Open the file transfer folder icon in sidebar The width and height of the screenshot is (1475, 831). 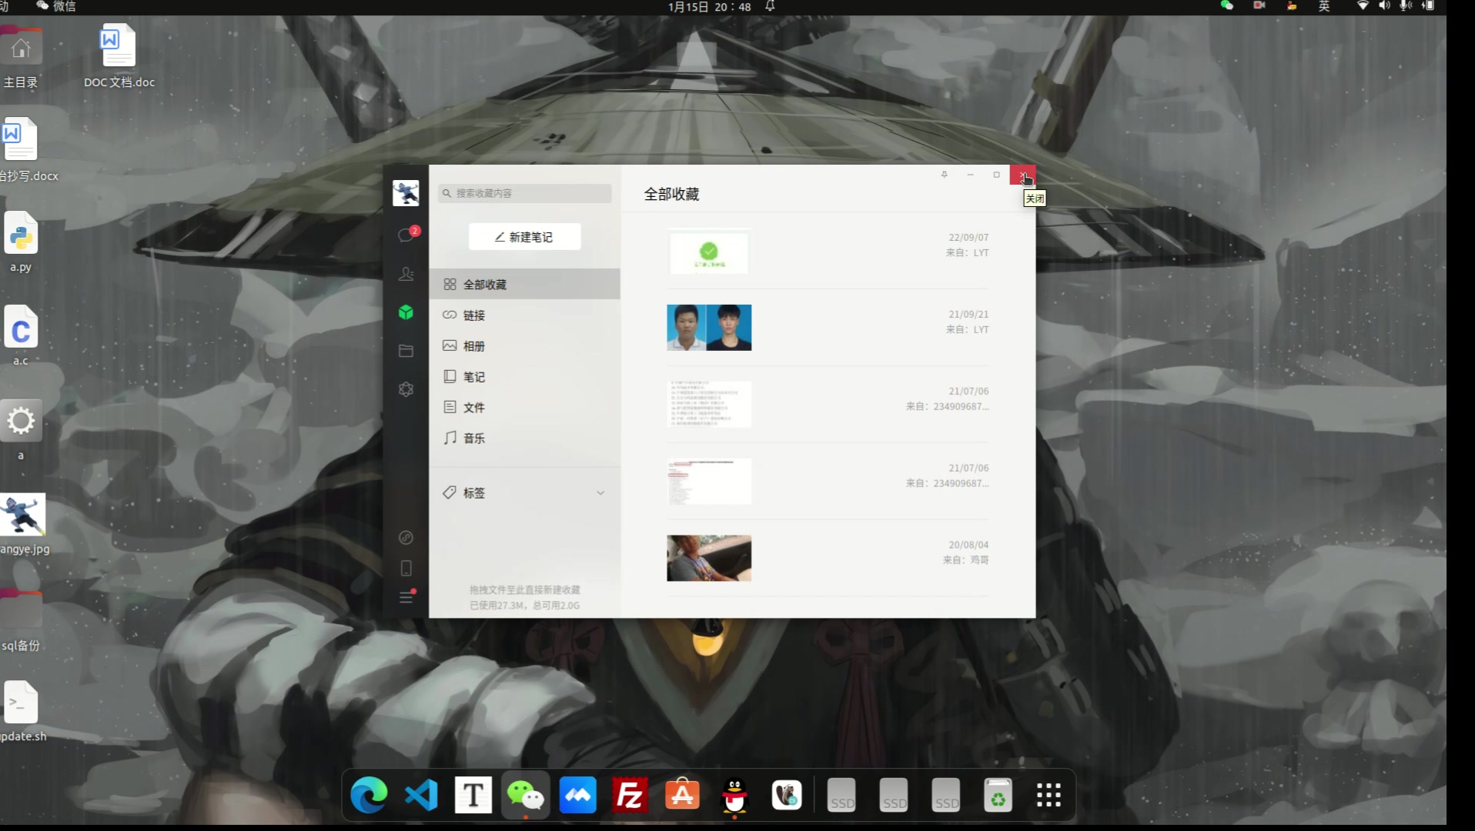tap(406, 350)
